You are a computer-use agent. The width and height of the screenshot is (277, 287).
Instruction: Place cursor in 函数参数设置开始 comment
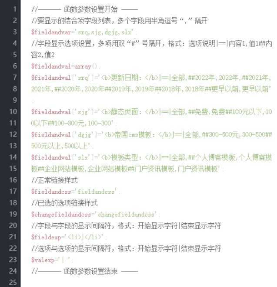tap(91, 9)
